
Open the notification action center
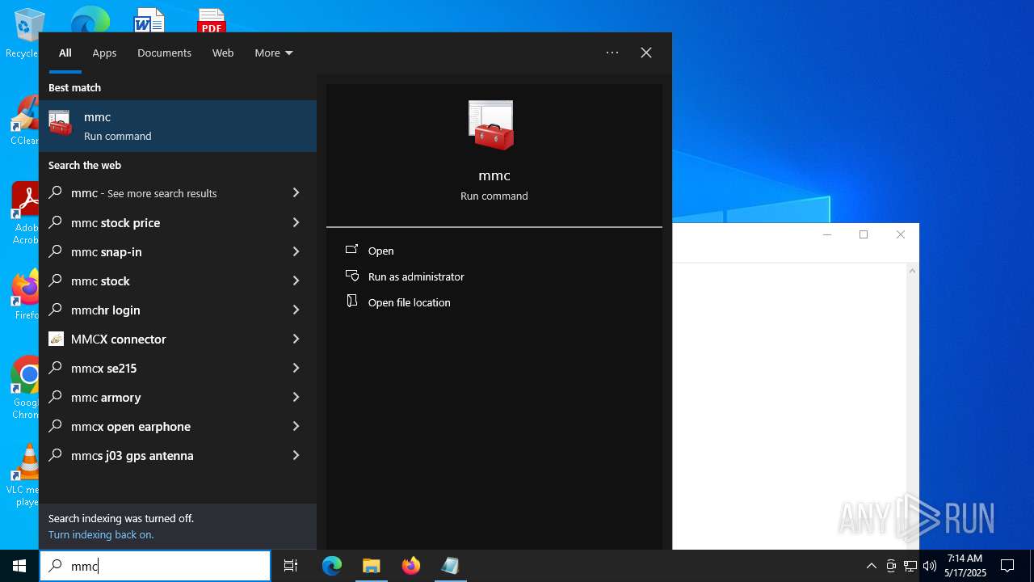coord(1007,566)
